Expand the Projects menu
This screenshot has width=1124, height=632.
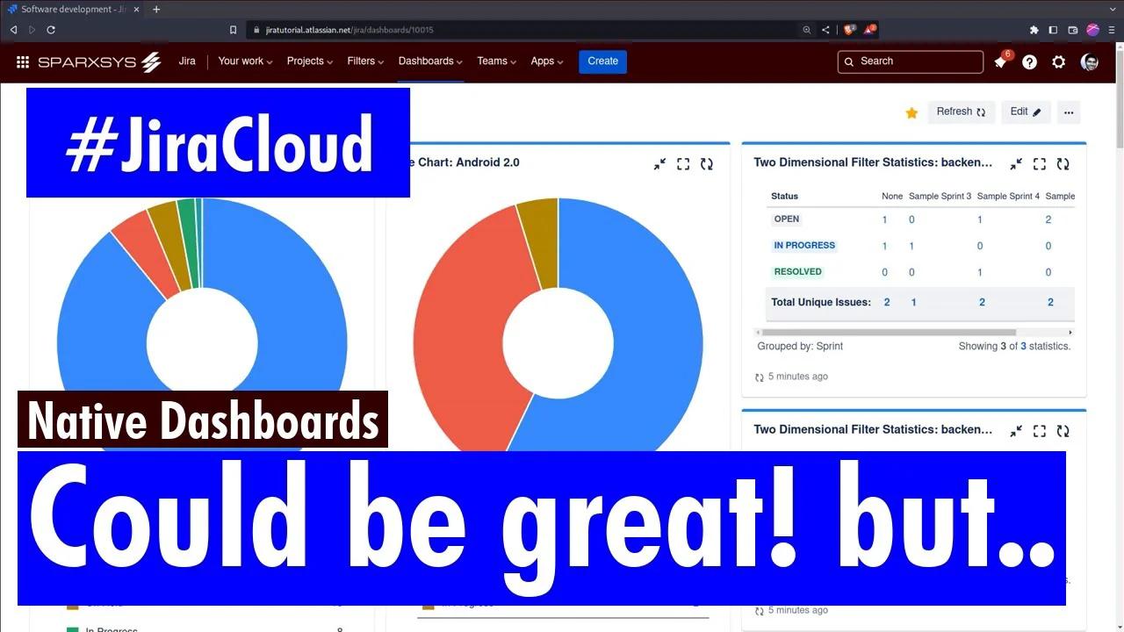point(310,61)
